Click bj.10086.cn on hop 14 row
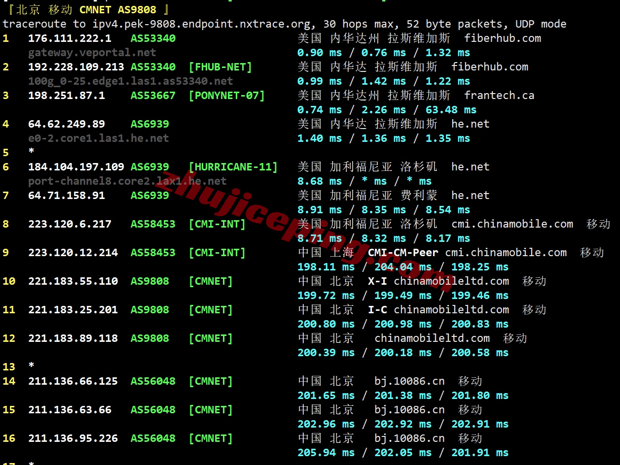This screenshot has width=620, height=465. click(x=409, y=381)
